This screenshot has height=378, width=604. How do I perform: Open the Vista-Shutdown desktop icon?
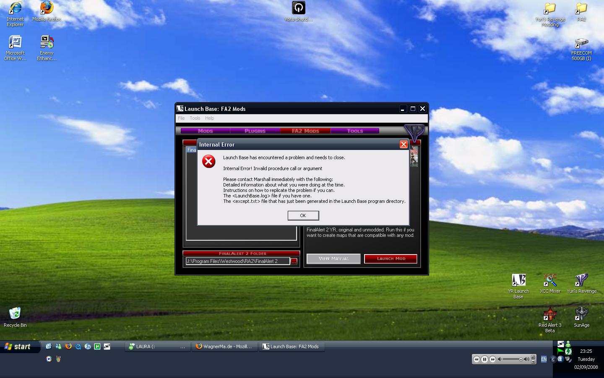coord(298,8)
